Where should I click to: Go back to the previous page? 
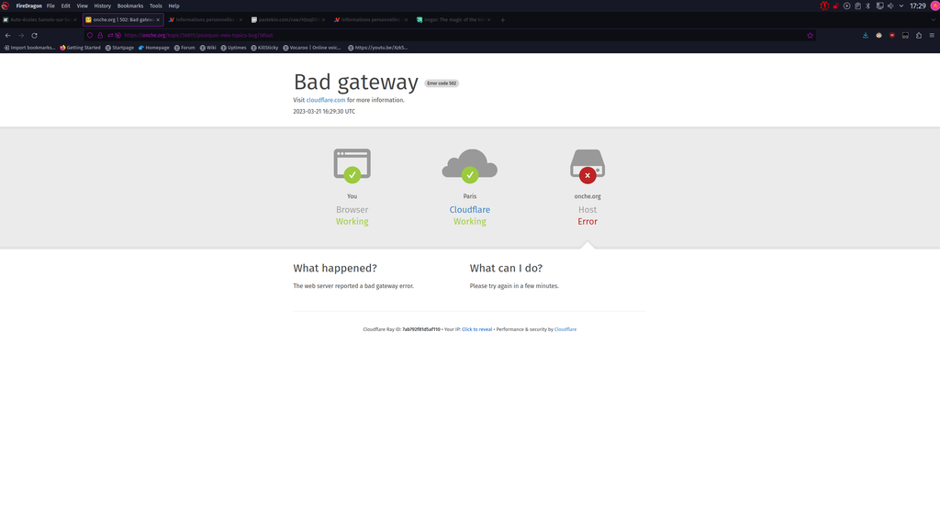(x=7, y=36)
